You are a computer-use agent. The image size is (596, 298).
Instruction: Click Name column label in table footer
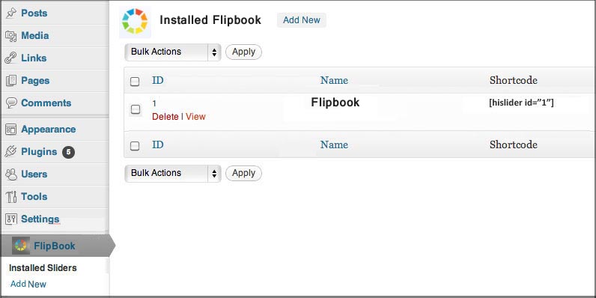[x=334, y=145]
